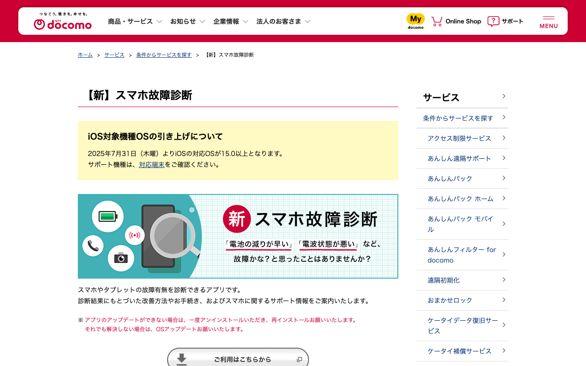Open the Online Shop text link
This screenshot has height=366, width=586.
[463, 22]
